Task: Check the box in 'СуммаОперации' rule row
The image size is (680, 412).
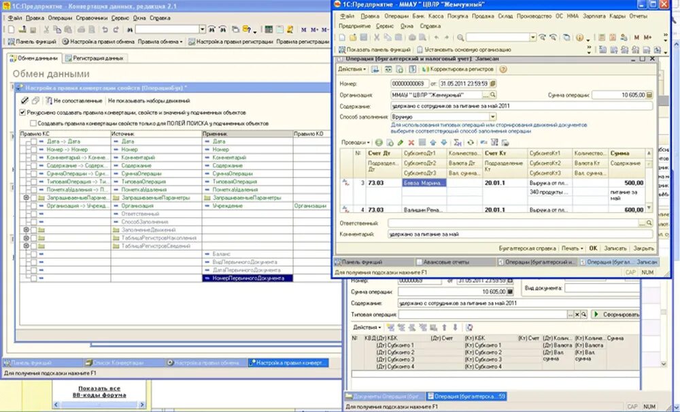Action: [33, 173]
